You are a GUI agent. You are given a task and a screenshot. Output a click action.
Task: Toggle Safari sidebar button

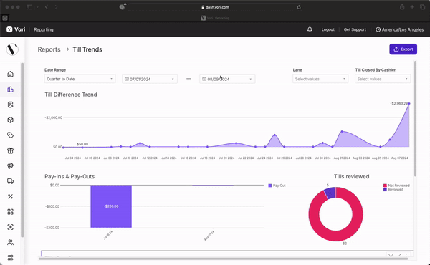[x=29, y=7]
